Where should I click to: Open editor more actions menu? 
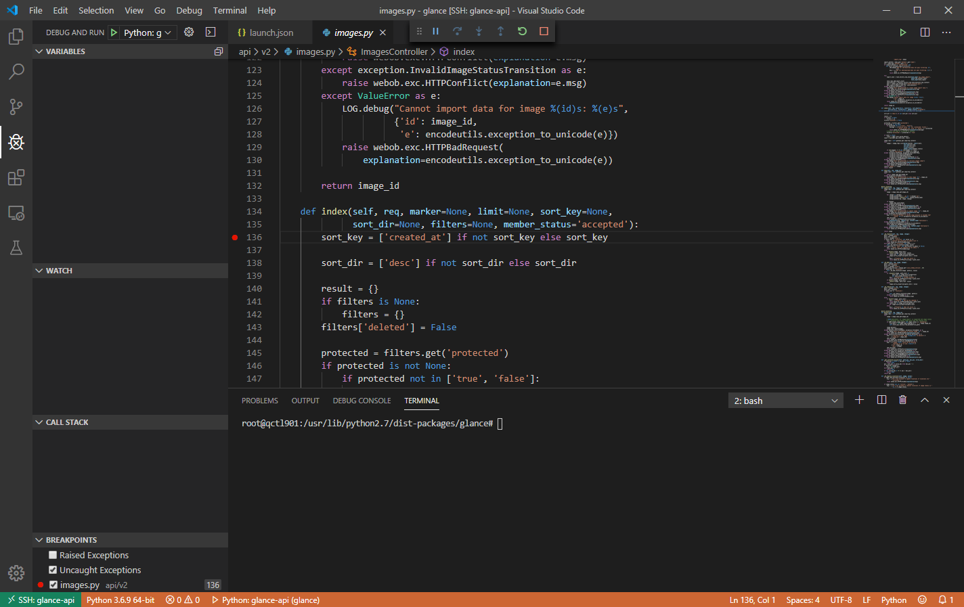coord(946,32)
